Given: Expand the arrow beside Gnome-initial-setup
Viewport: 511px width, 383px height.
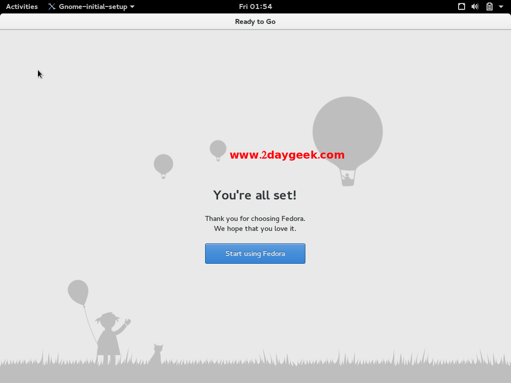Looking at the screenshot, I should tap(132, 6).
